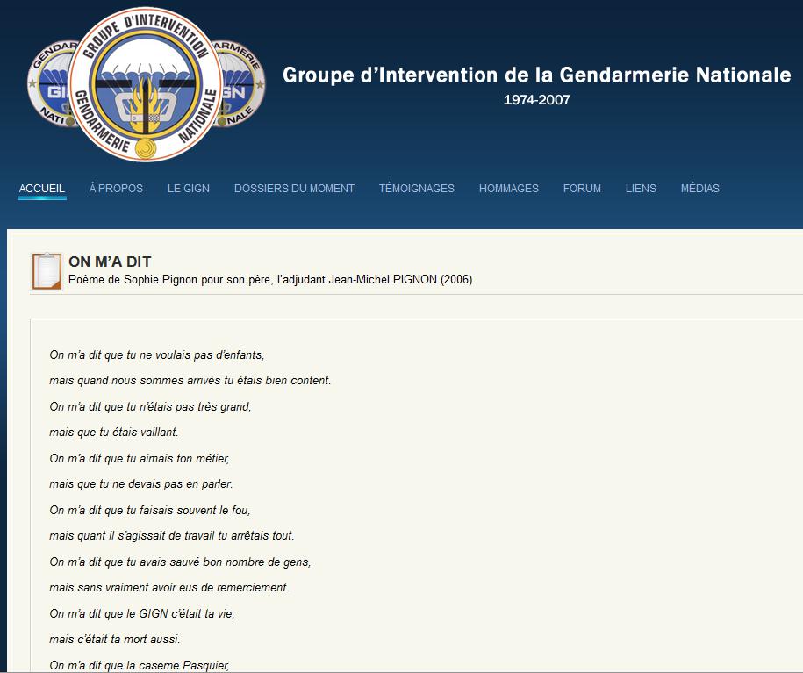This screenshot has height=673, width=803.
Task: Click the line 'On m'a dit que tu n'étais pas très grand,'
Action: point(150,406)
